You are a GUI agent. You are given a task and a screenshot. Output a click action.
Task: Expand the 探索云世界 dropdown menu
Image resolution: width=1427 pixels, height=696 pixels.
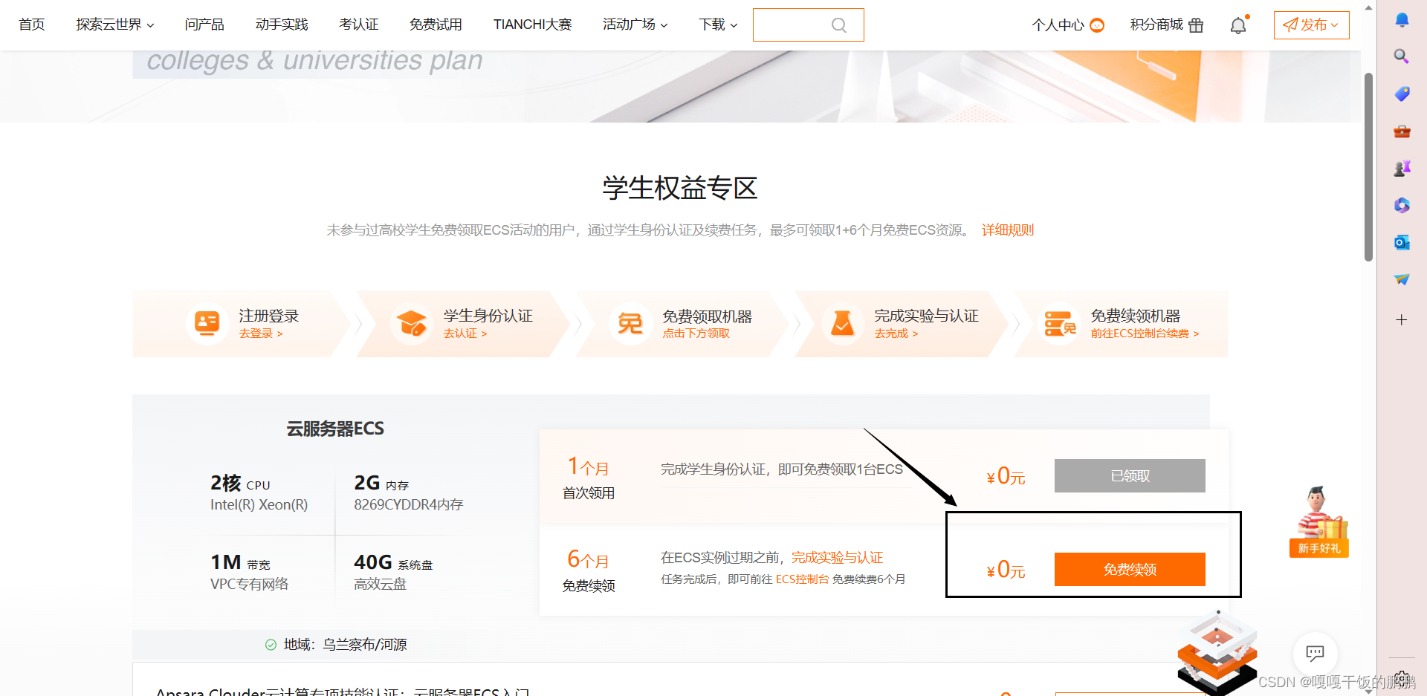[115, 25]
